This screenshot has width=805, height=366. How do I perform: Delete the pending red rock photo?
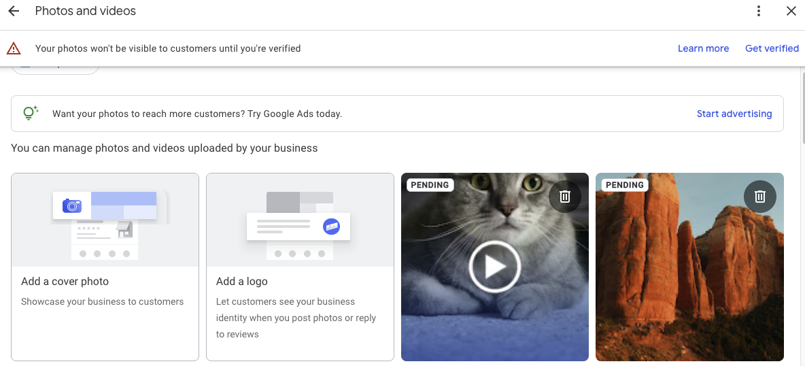tap(759, 197)
